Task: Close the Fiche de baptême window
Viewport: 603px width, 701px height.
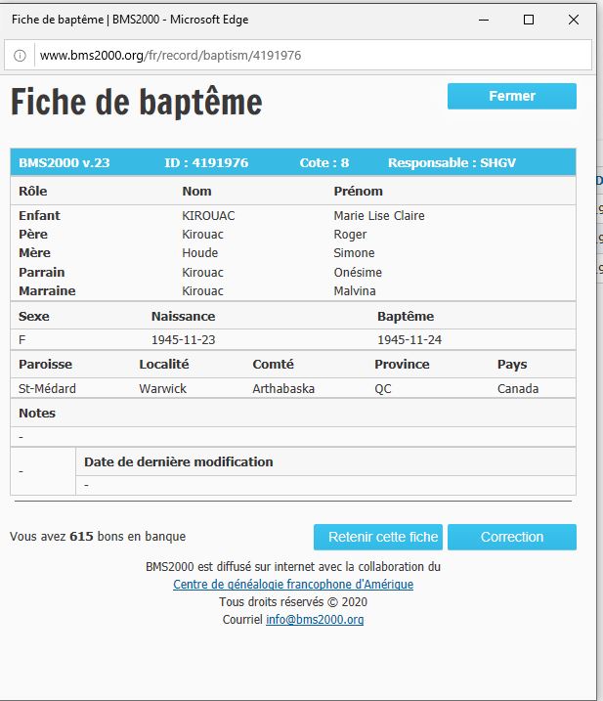Action: click(574, 20)
